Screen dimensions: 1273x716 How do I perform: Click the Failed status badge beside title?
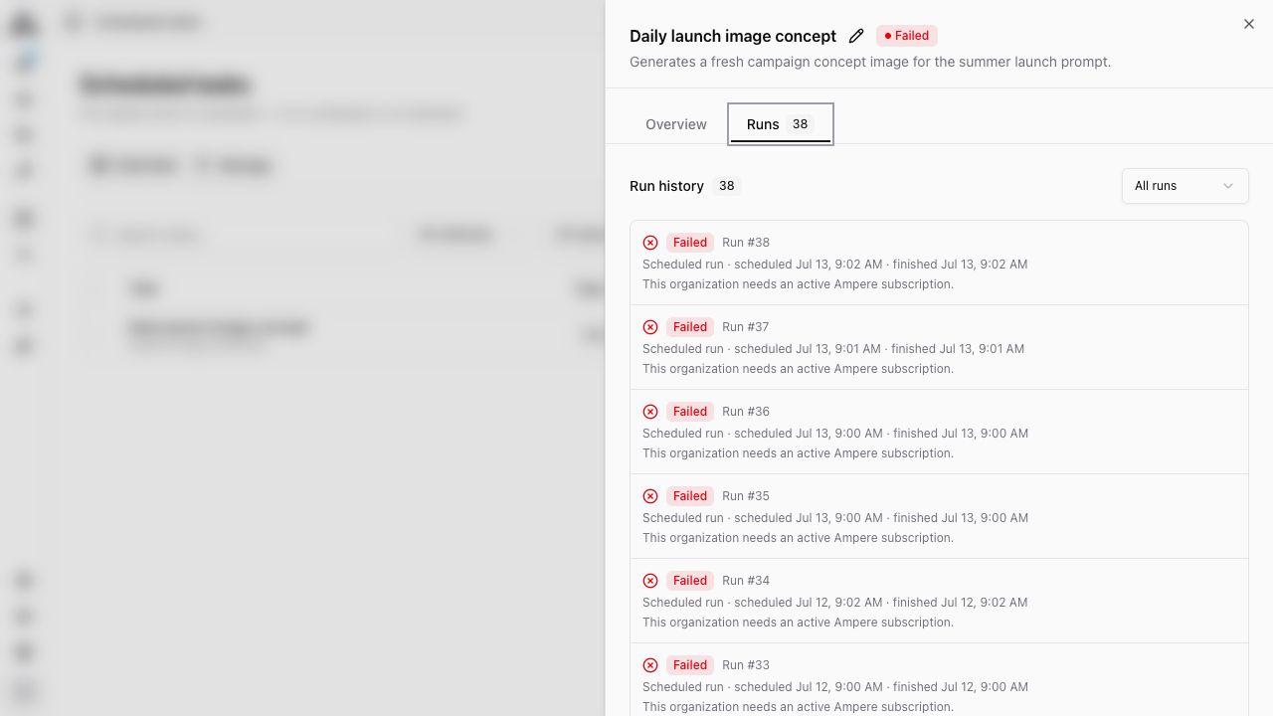907,36
